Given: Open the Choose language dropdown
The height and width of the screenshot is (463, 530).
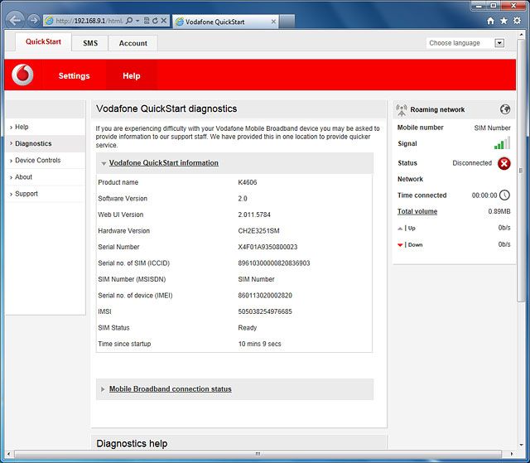Looking at the screenshot, I should 465,43.
